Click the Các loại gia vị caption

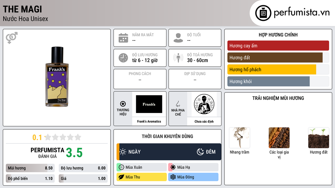(279, 154)
